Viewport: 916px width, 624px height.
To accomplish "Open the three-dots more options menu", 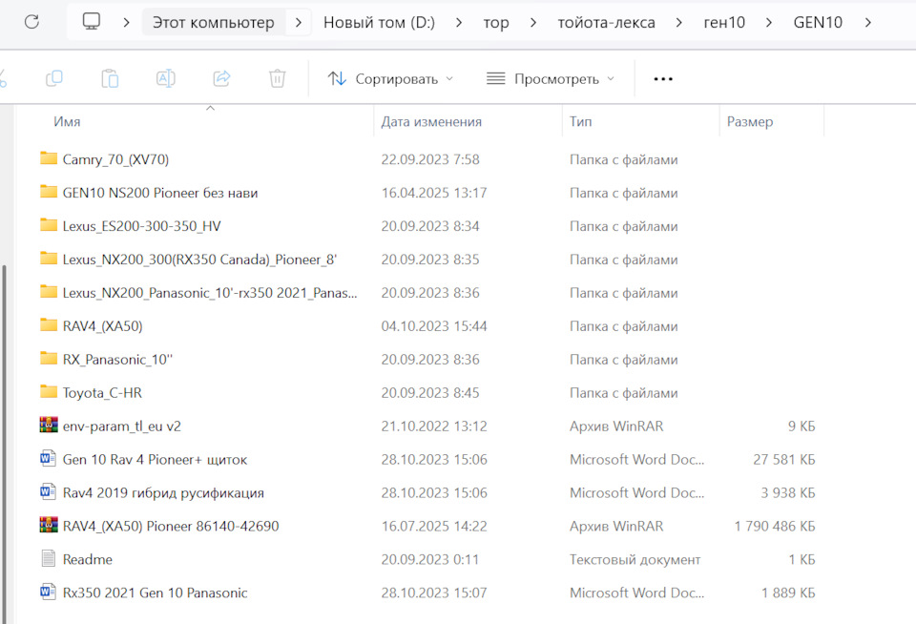I will click(663, 78).
